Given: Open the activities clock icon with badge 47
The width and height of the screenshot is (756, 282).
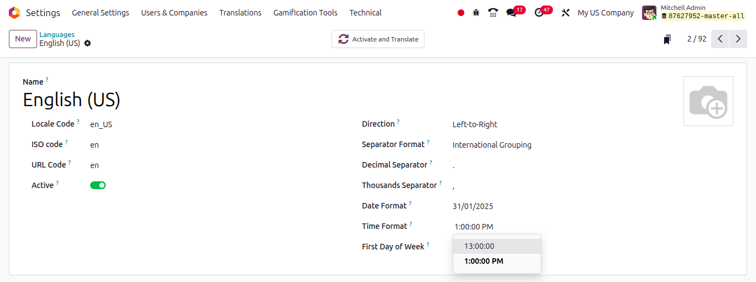Looking at the screenshot, I should point(539,13).
